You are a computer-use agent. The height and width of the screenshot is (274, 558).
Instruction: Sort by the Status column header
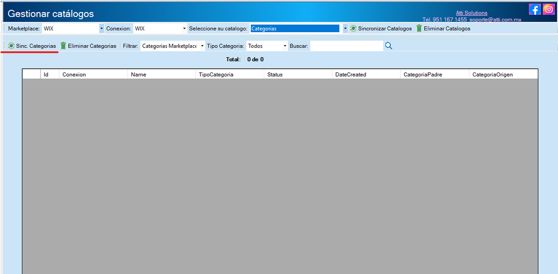[x=298, y=75]
